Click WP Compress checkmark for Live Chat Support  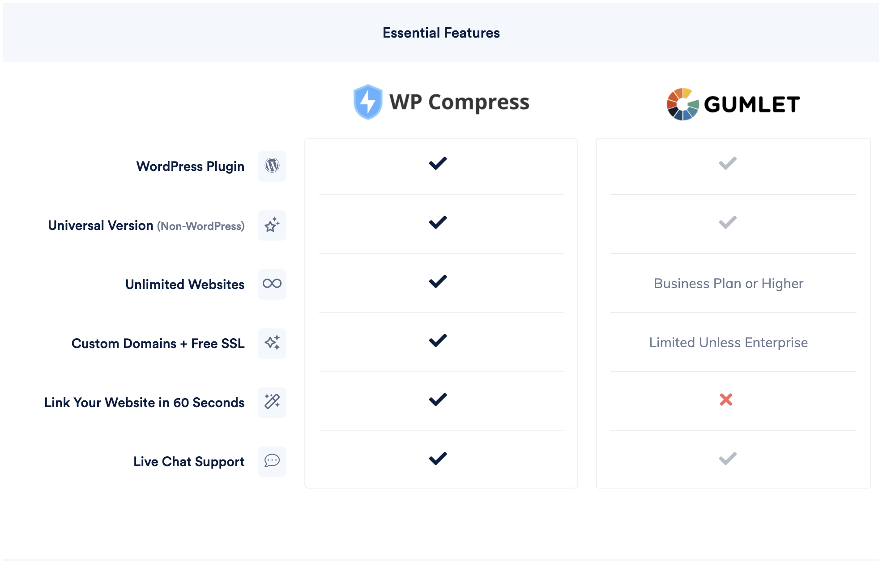(x=438, y=459)
